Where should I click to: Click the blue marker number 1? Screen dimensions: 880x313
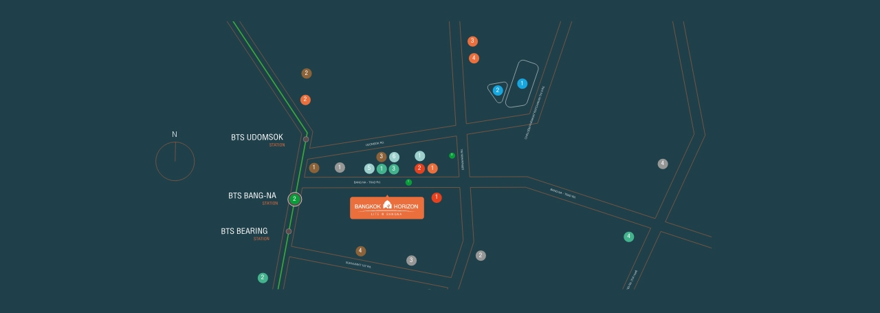pyautogui.click(x=522, y=84)
